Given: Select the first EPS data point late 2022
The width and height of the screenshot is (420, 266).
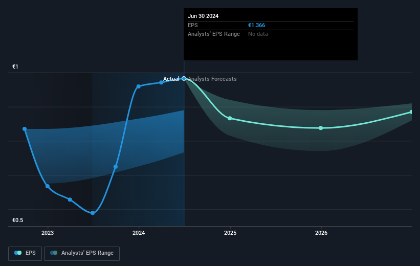Looking at the screenshot, I should coord(25,129).
